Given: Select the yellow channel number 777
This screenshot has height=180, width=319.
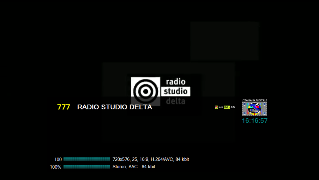Looking at the screenshot, I should tap(63, 107).
